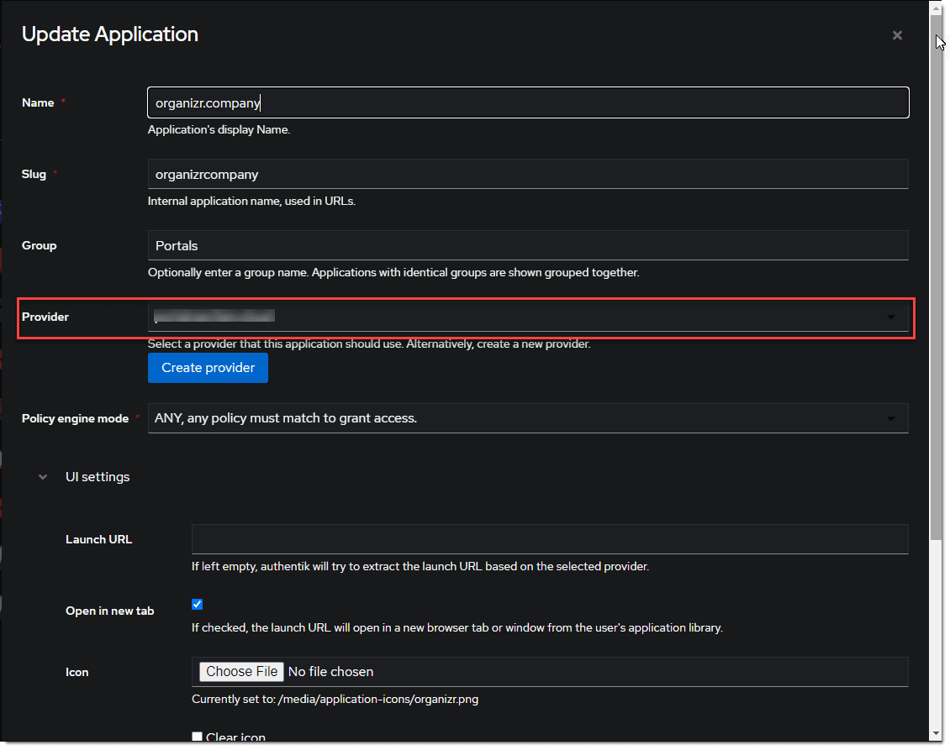This screenshot has width=950, height=750.
Task: Click the UI settings section heading
Action: click(98, 477)
